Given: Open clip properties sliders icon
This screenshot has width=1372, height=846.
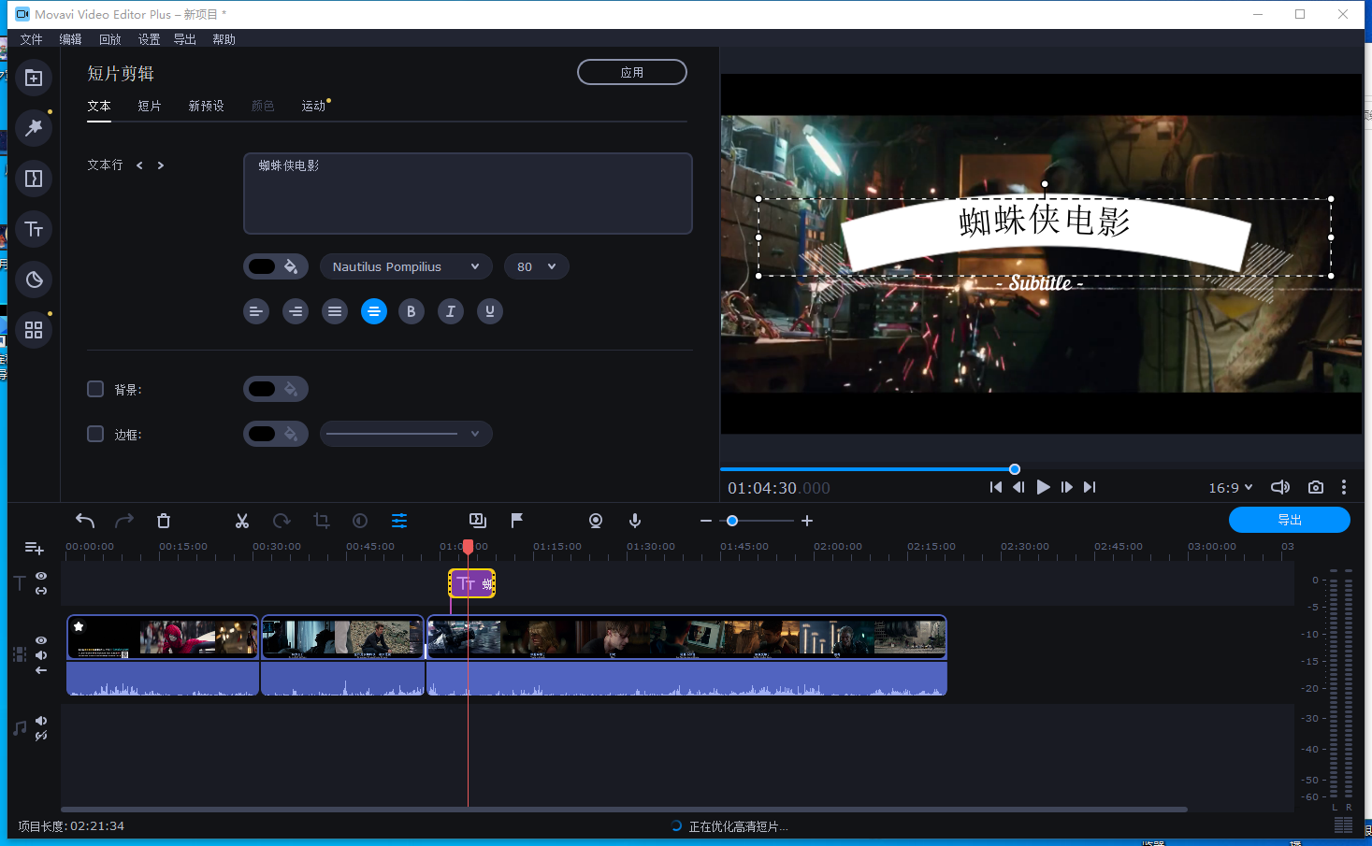Looking at the screenshot, I should coord(399,521).
